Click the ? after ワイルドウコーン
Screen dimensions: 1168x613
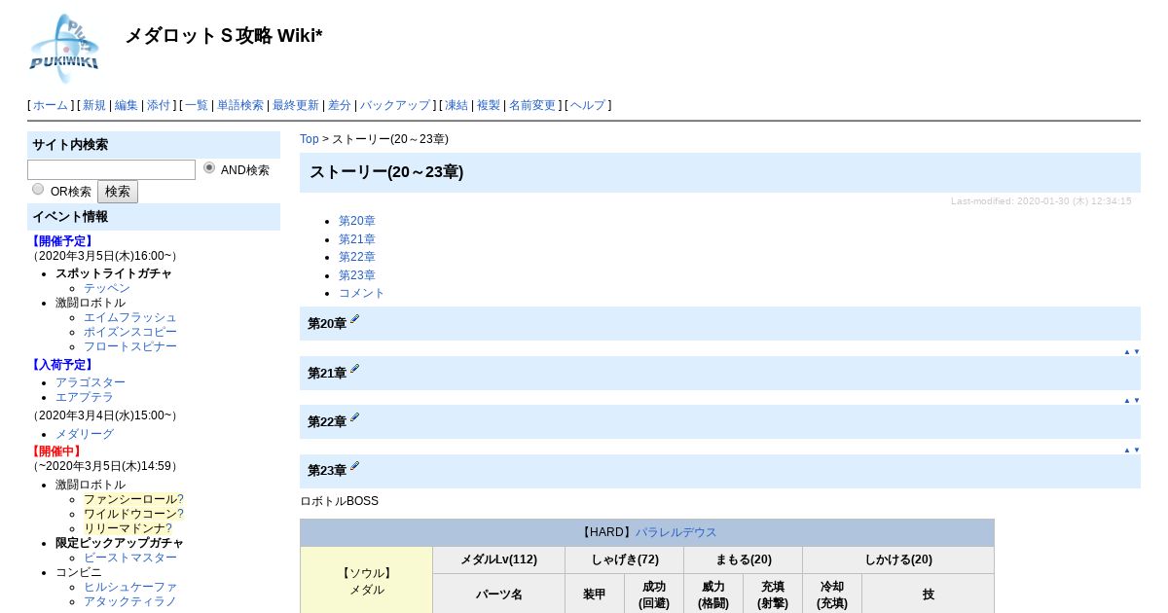(180, 514)
